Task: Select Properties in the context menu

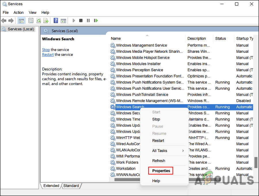Action: [x=161, y=171]
